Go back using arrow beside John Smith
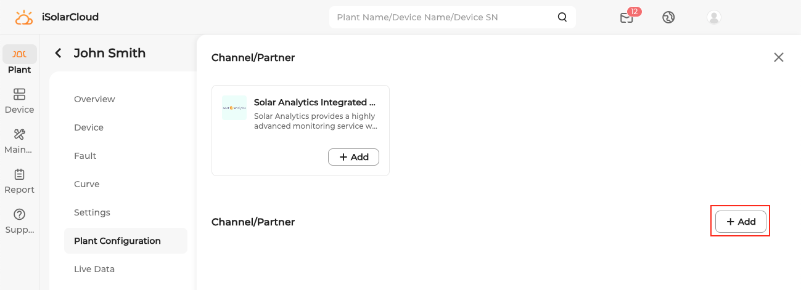Screen dimensions: 801x290 pos(58,53)
